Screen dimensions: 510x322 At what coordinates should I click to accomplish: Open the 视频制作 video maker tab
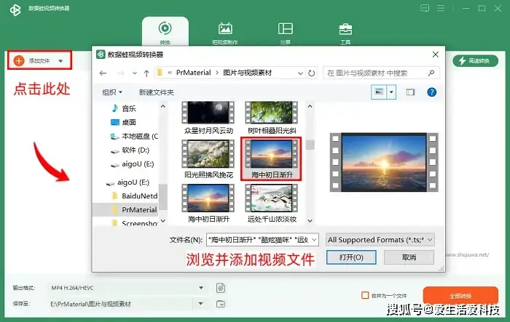coord(226,30)
